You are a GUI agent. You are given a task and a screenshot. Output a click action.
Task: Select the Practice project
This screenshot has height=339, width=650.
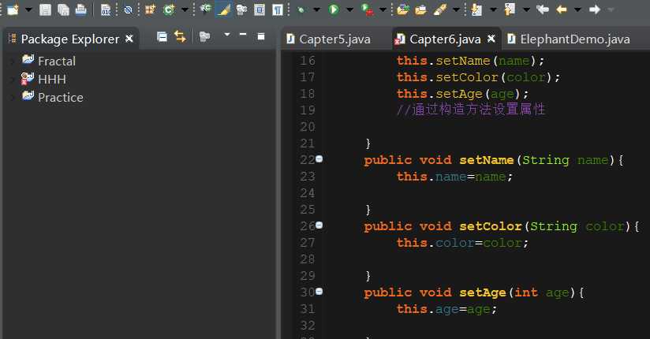(61, 98)
